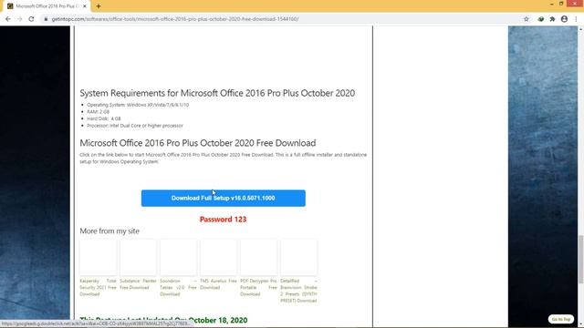The image size is (584, 328).
Task: Close the Microsoft Office 2016 tab
Action: (85, 6)
